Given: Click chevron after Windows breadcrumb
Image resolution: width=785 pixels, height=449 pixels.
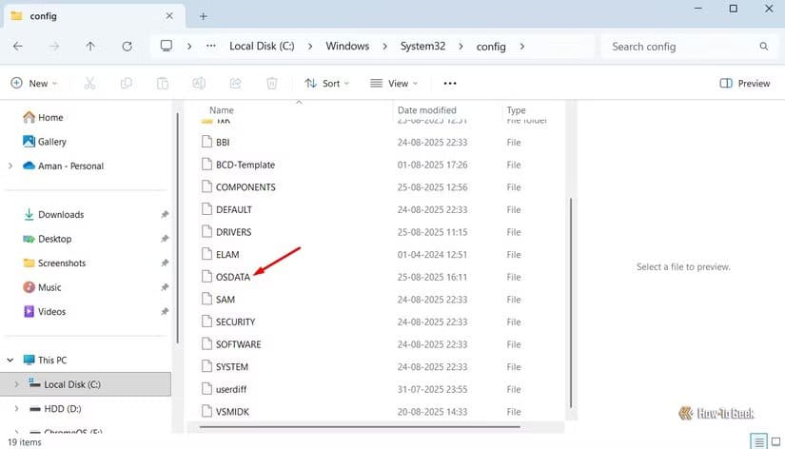Looking at the screenshot, I should tap(384, 46).
